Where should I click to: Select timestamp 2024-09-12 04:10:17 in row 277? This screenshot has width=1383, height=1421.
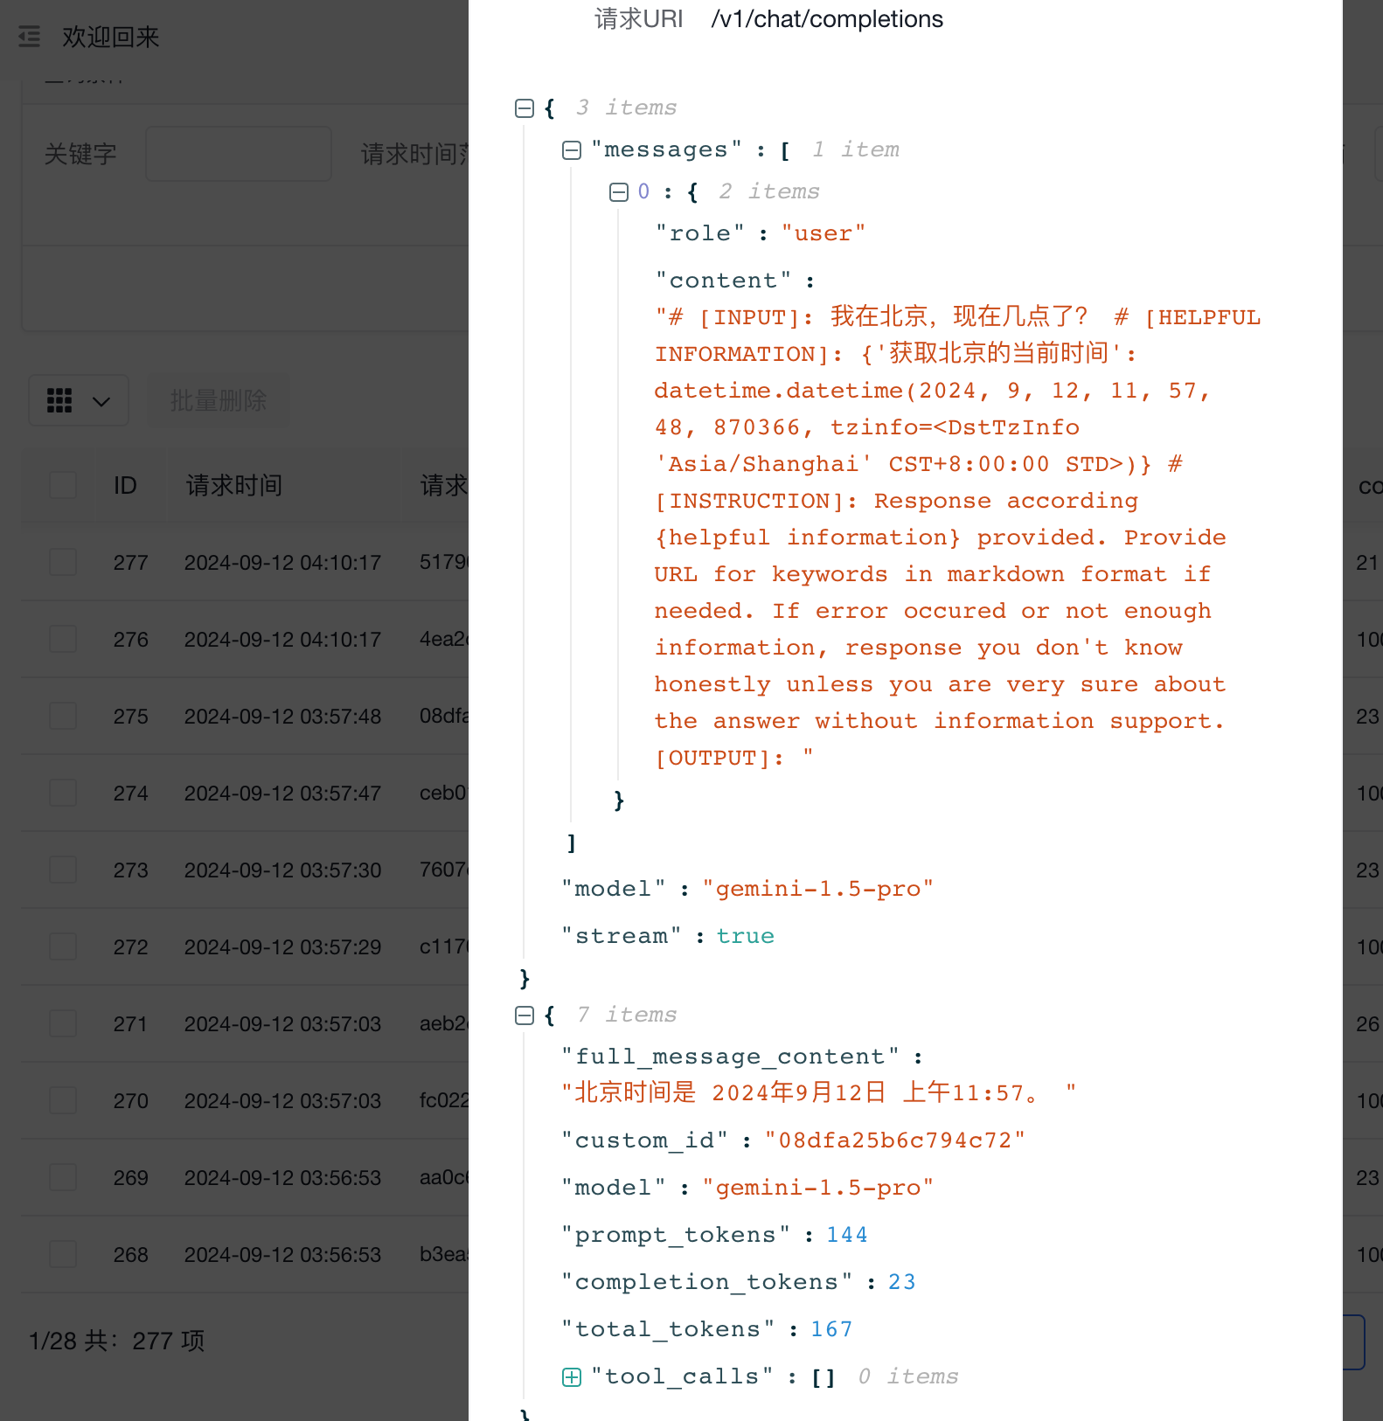(282, 562)
